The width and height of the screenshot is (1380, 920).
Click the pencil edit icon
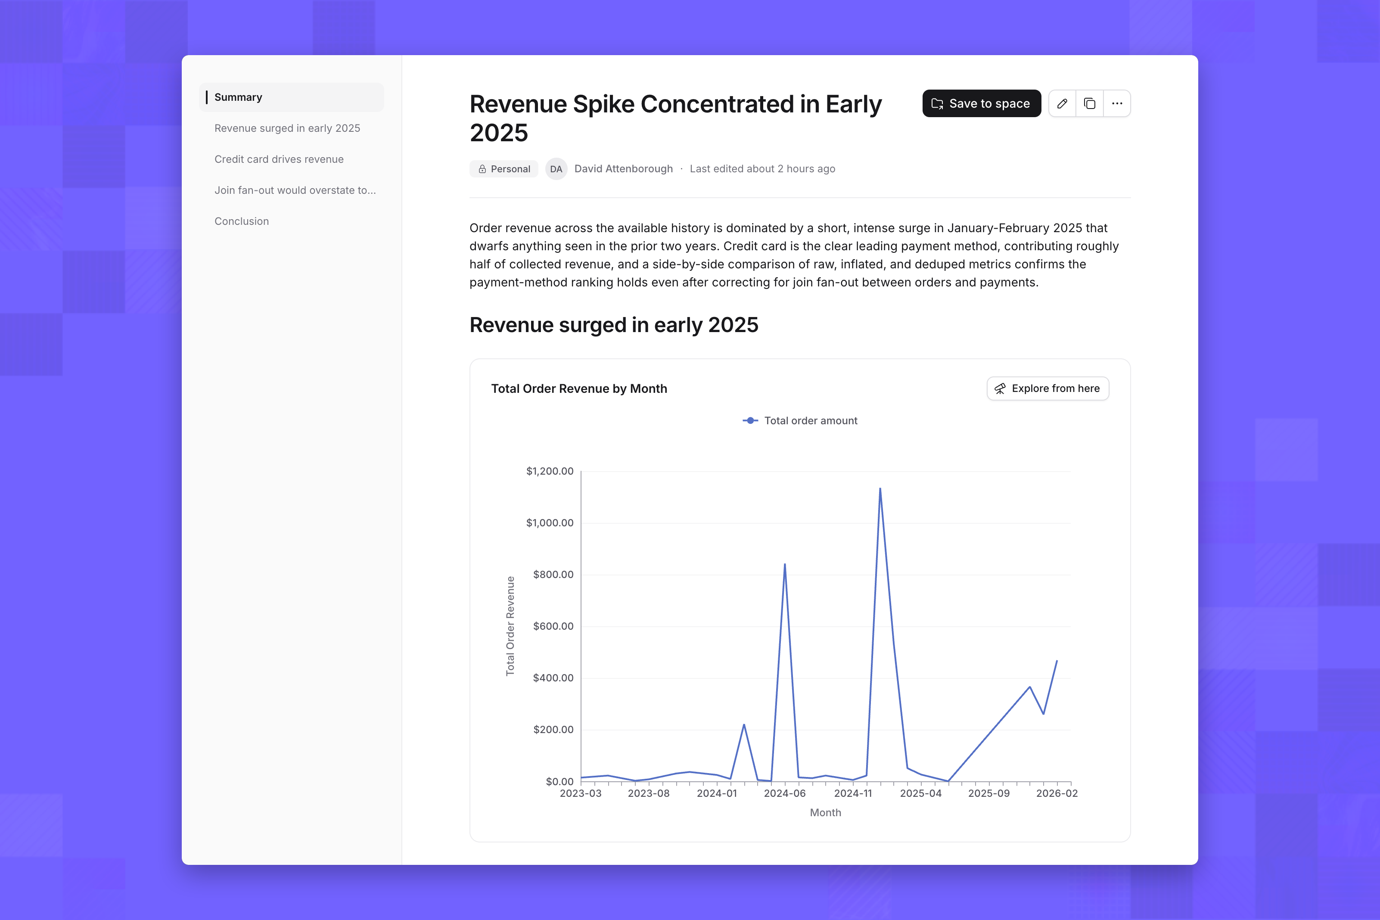(x=1062, y=103)
